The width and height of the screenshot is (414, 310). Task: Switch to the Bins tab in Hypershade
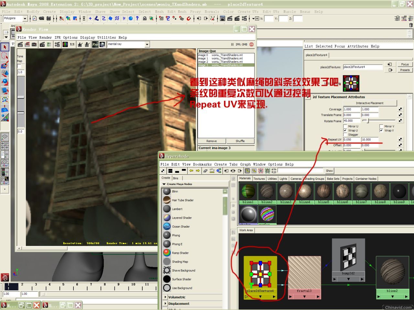(x=176, y=178)
